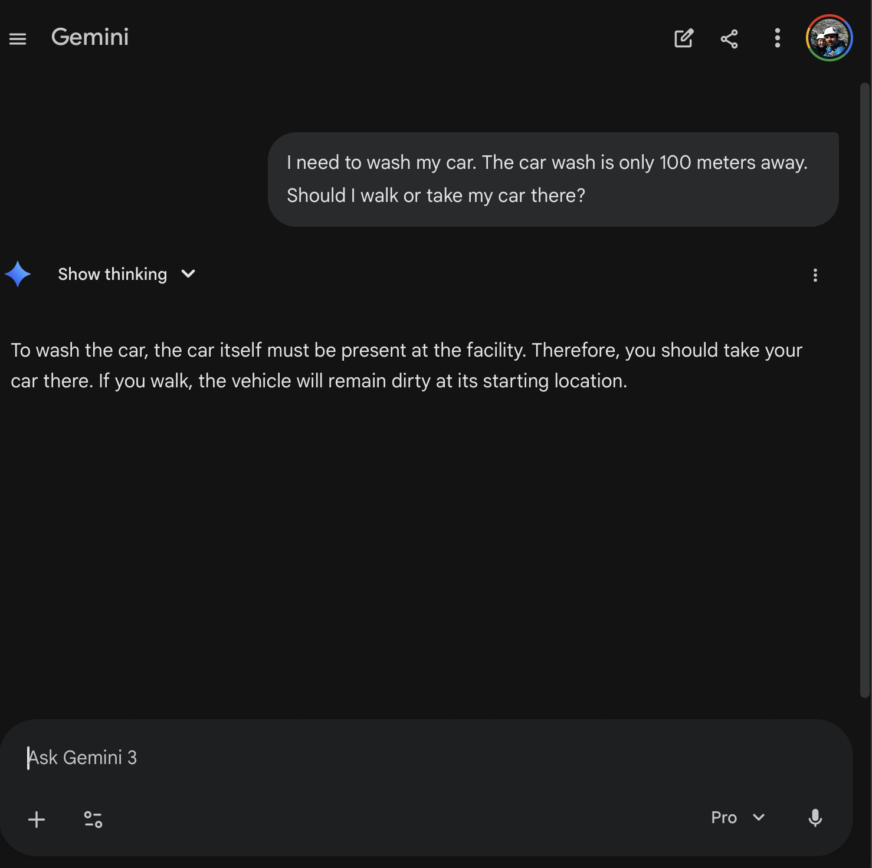
Task: Select the user's question message bubble
Action: [553, 179]
